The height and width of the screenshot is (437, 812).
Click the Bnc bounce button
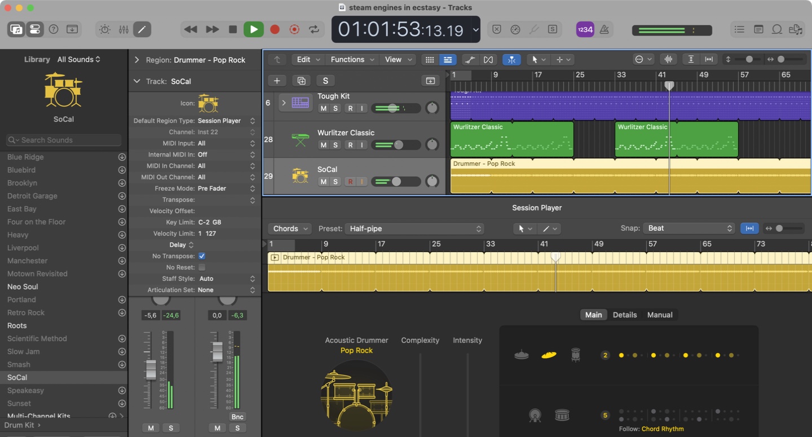tap(237, 417)
